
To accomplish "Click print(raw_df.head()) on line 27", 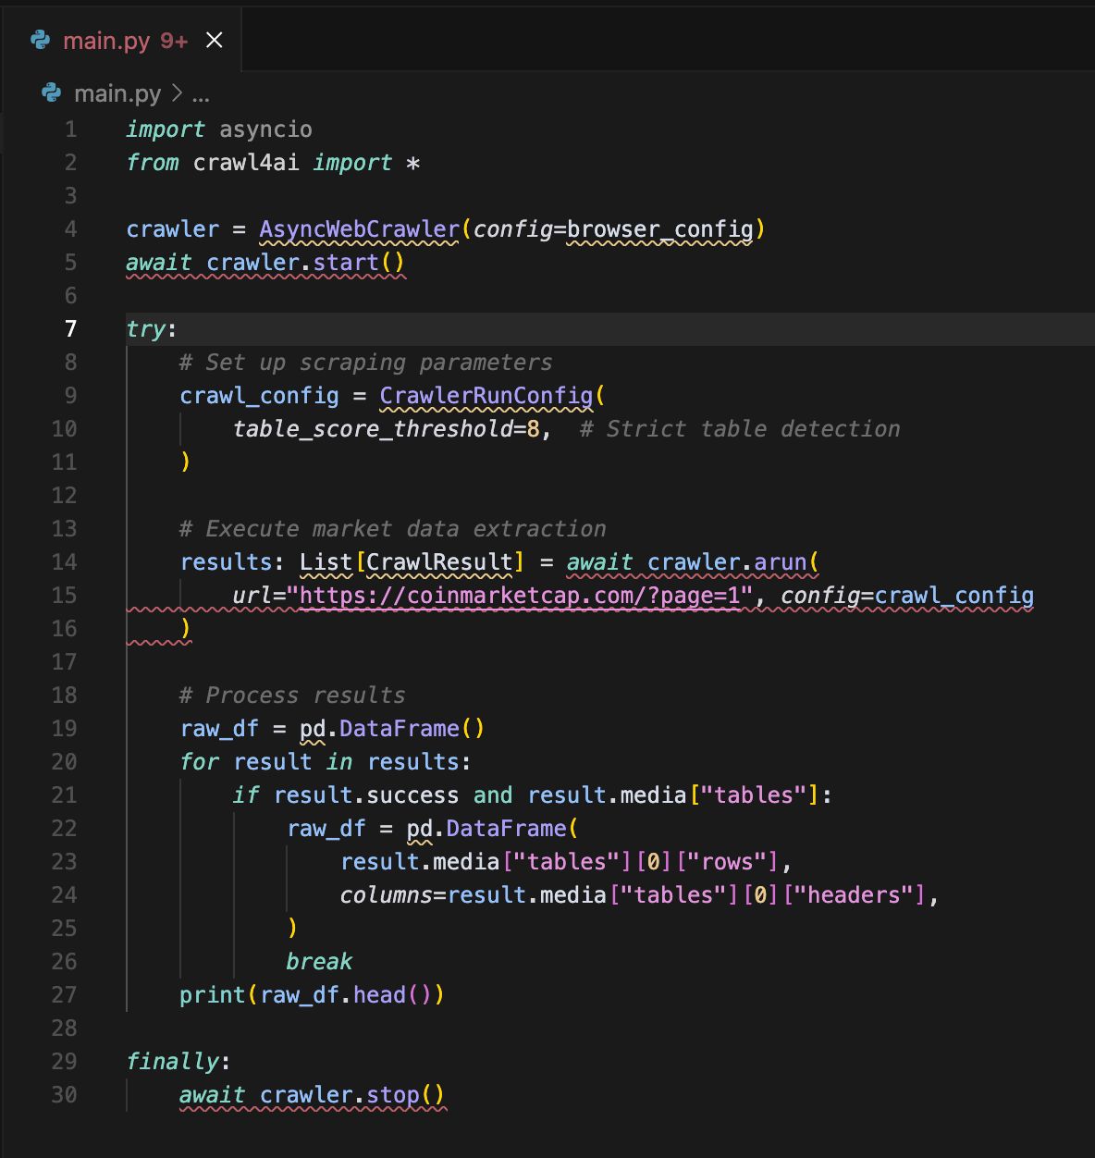I will pos(312,994).
